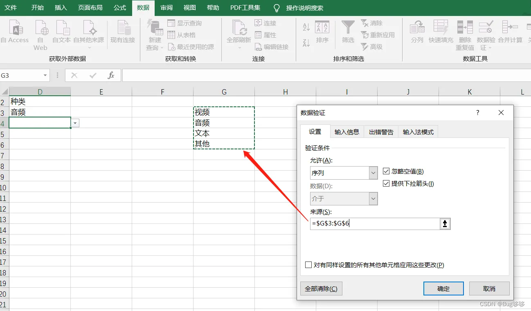Click the Name Box showing G3
The width and height of the screenshot is (531, 311).
point(21,76)
